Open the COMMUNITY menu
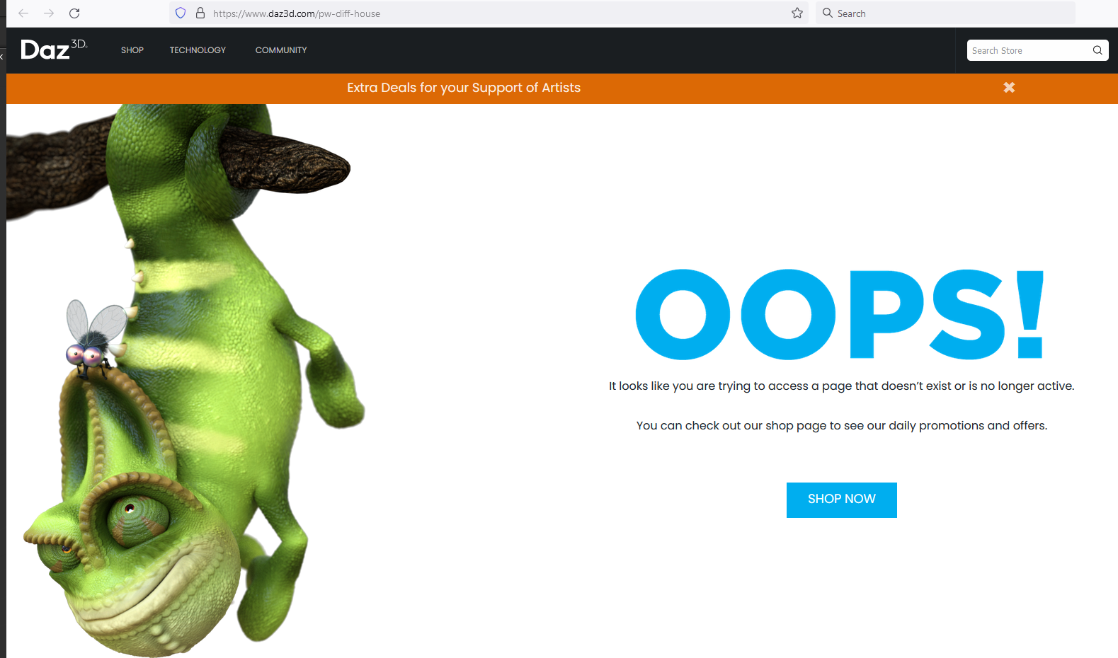 (x=281, y=50)
